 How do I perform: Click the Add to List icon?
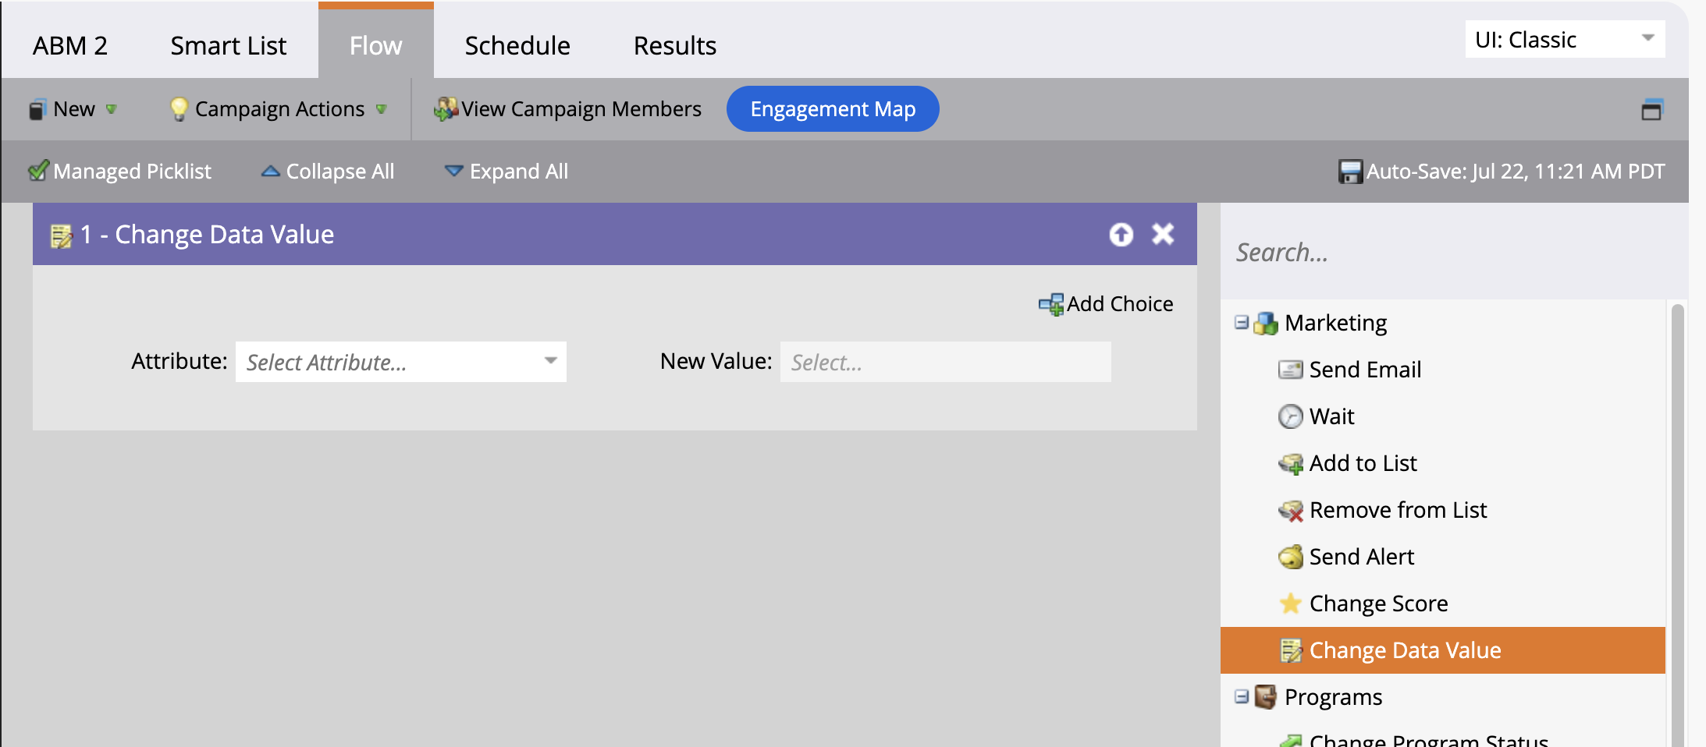click(x=1290, y=464)
